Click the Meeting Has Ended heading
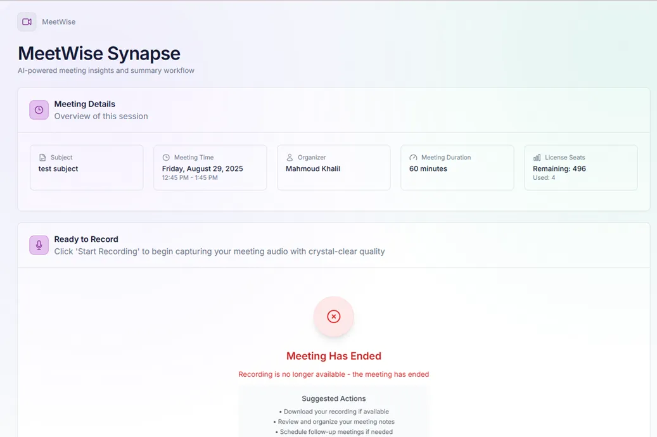 [334, 356]
